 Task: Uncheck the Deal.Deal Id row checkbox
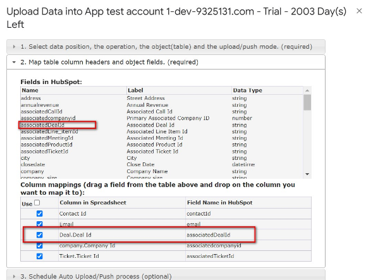(x=39, y=234)
